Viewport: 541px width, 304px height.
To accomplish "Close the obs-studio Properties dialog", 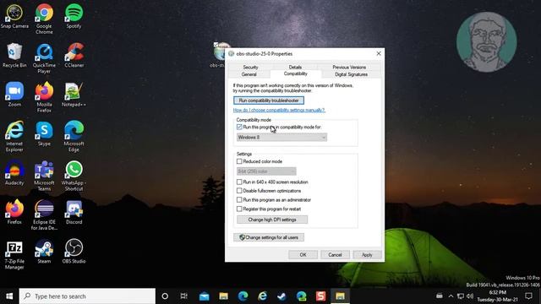I will (x=379, y=53).
